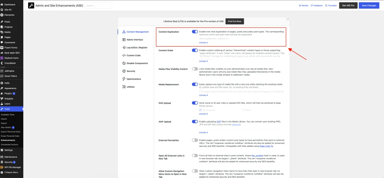Screen dimensions: 384x178
Task: Enable Media Files Visibility Control toggle
Action: pos(195,69)
